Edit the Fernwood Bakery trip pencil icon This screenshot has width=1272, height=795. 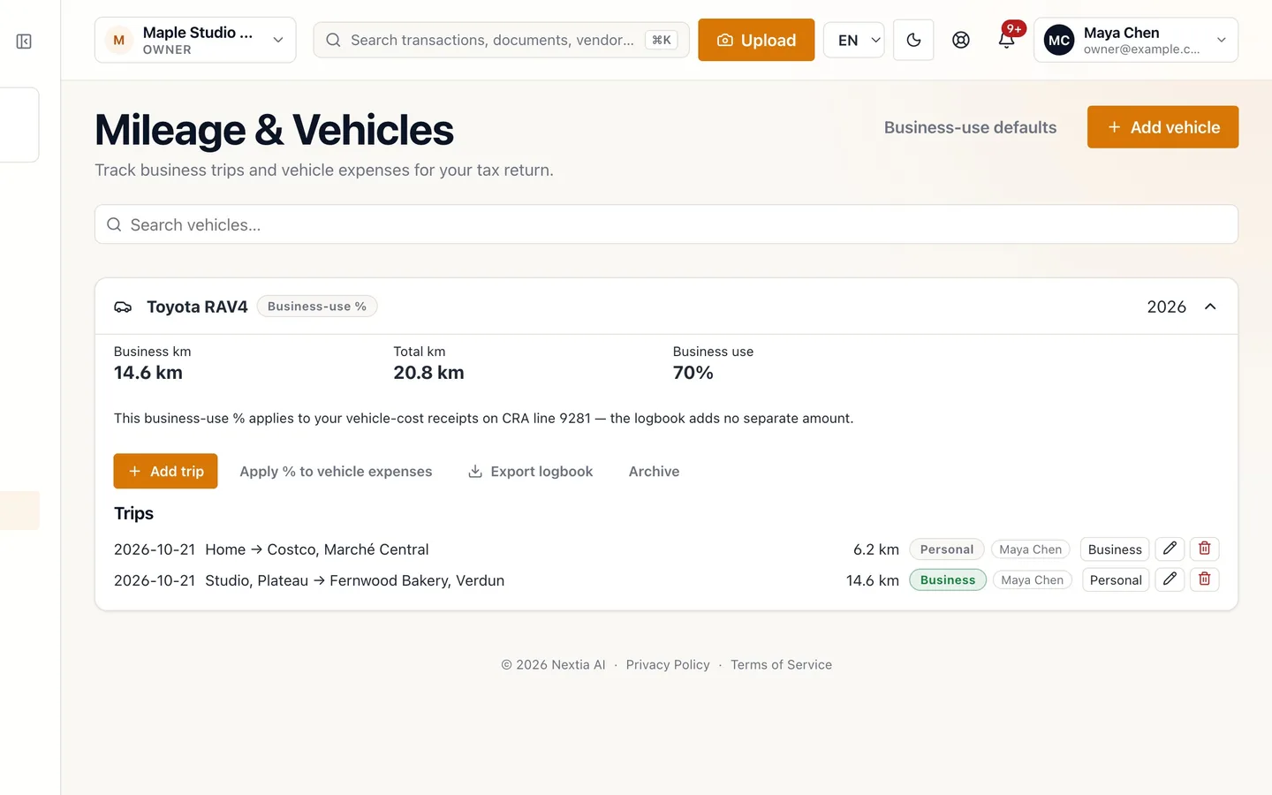tap(1170, 579)
